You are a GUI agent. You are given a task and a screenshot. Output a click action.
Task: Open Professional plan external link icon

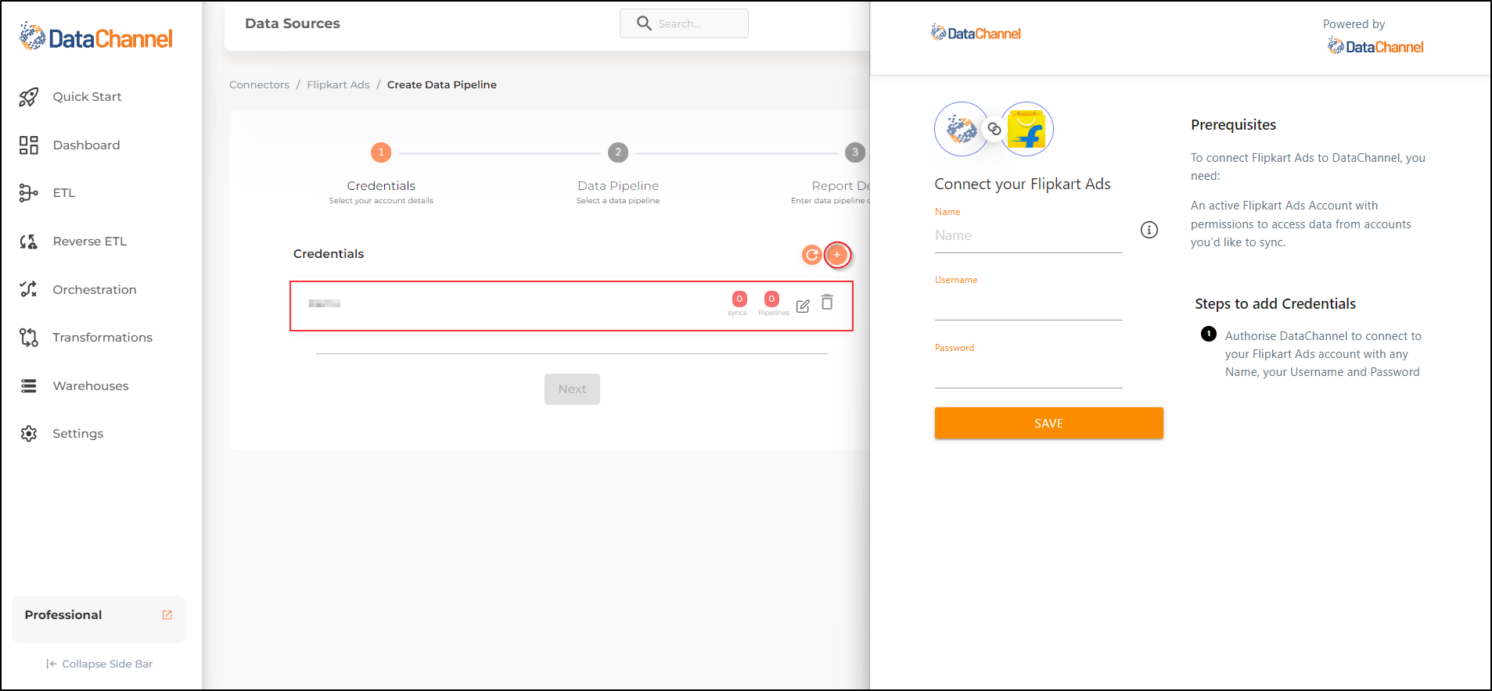point(167,615)
